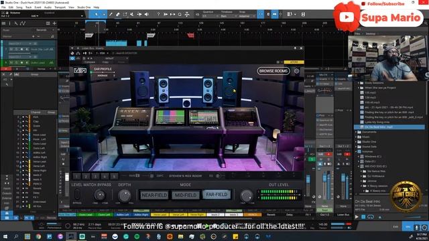Toggle solo on Hook Dbl Left track
Image resolution: width=429 pixels, height=241 pixels.
pyautogui.click(x=16, y=50)
